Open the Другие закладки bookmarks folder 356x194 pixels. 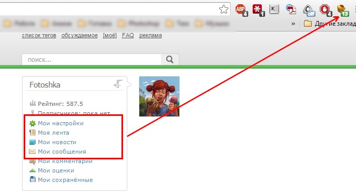point(330,24)
